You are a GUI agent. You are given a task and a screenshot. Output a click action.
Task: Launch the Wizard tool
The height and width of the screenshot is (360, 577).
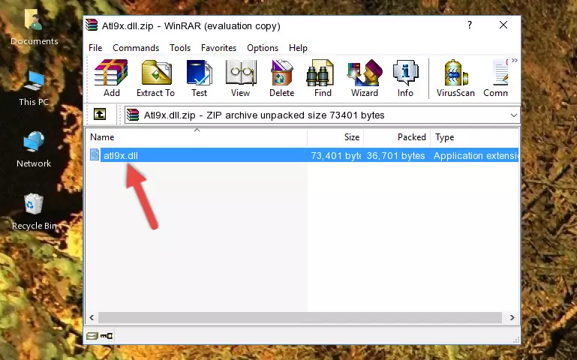[365, 78]
